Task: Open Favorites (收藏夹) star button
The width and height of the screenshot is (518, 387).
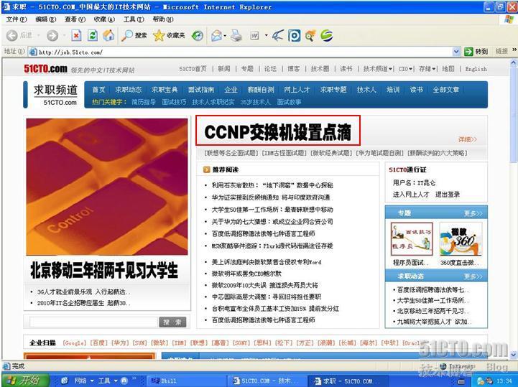Action: (x=169, y=35)
